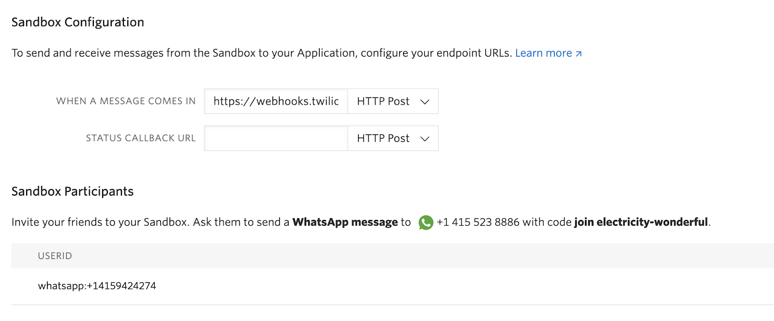Click the join electricity-wonderful code text
The height and width of the screenshot is (321, 774).
[x=641, y=222]
